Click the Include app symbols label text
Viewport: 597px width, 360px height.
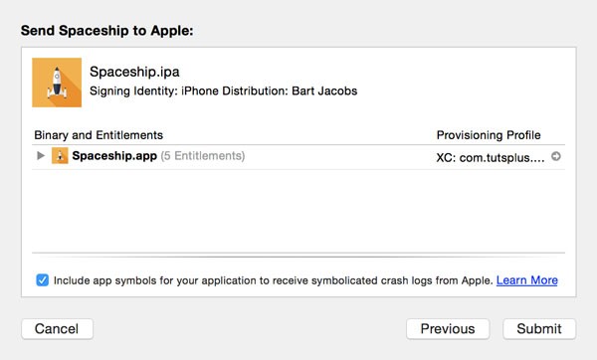[x=274, y=280]
